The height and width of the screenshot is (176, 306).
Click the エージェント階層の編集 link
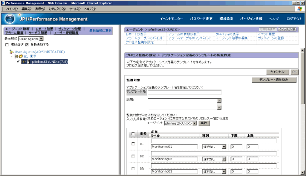231,38
